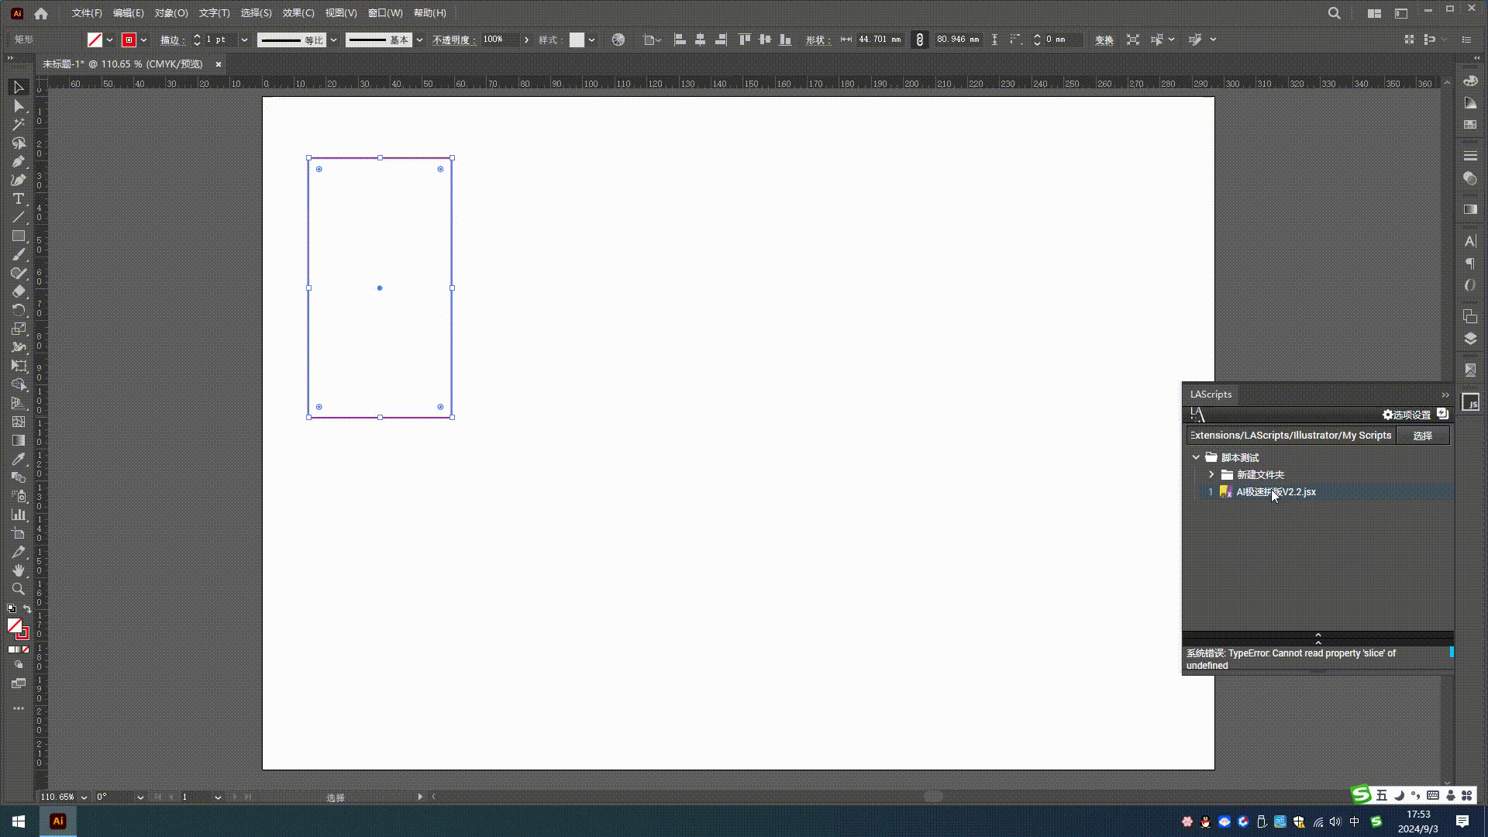Open 选项设置 in LAScripts panel
Screen dimensions: 1488x837
pos(1407,415)
